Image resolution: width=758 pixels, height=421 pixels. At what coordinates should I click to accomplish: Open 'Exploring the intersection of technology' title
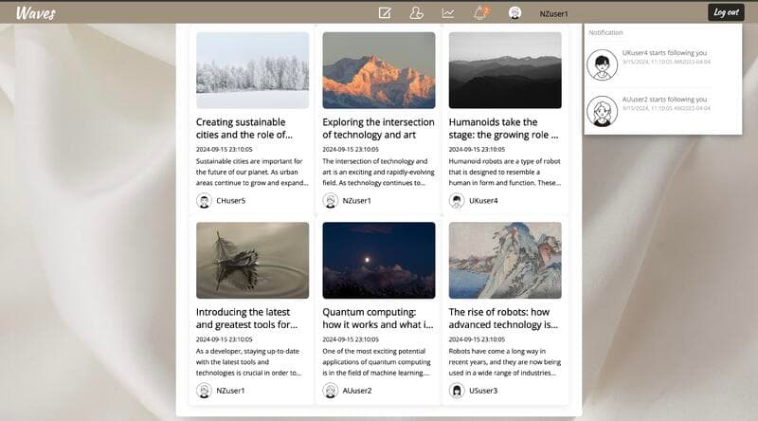coord(378,128)
